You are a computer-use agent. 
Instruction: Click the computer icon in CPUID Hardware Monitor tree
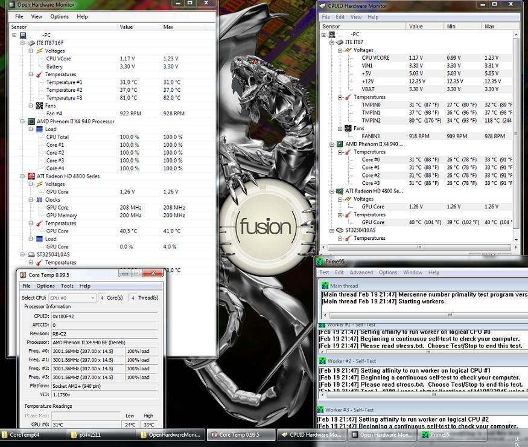(332, 34)
